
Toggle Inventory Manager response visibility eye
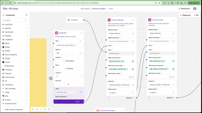click(109, 98)
